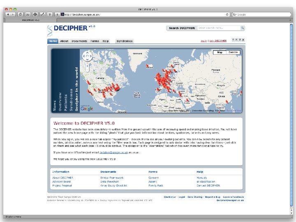Click the leftmost 'A' font style icon
Image resolution: width=296 pixels, height=222 pixels.
[x=233, y=40]
